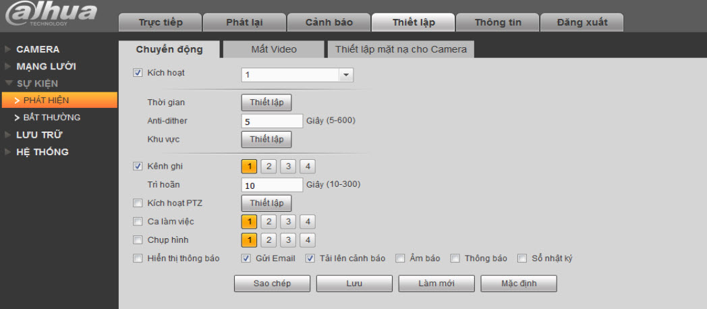Screen dimensions: 707x309
Task: Select channel 4 in Ca làm việc row
Action: tap(307, 221)
